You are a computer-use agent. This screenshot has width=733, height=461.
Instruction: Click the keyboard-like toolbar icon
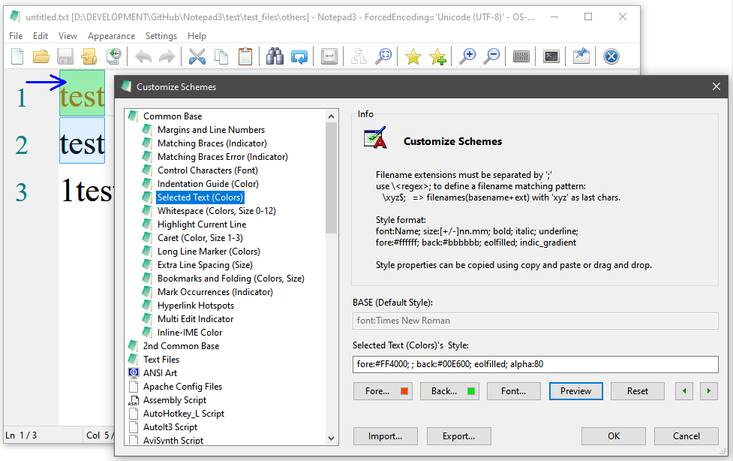click(x=521, y=56)
